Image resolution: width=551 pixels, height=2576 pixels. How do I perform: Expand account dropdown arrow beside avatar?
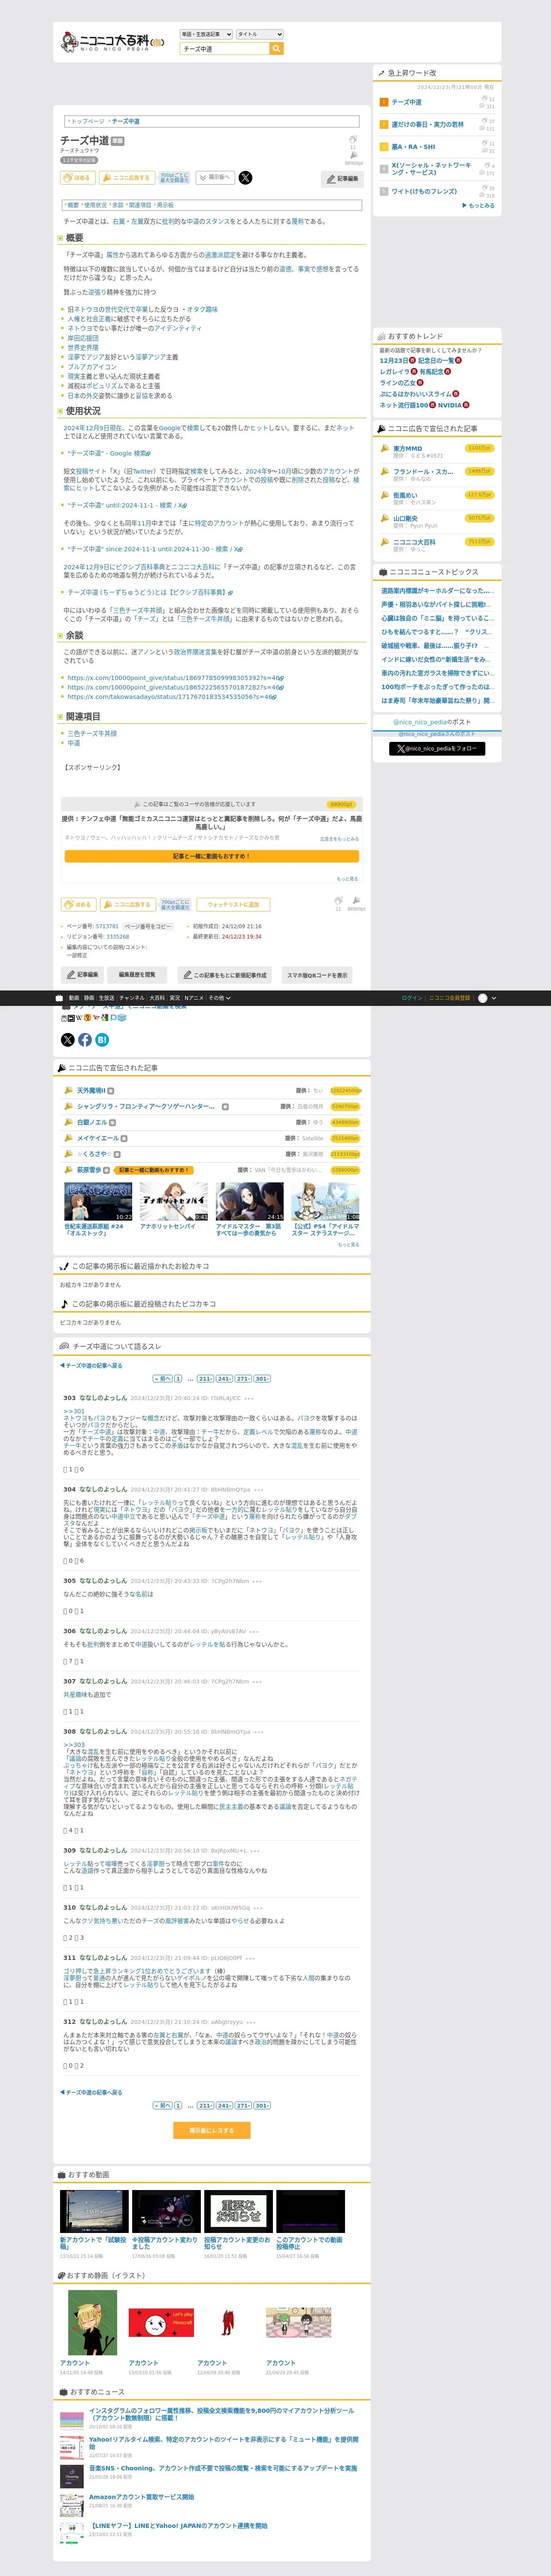tap(494, 998)
